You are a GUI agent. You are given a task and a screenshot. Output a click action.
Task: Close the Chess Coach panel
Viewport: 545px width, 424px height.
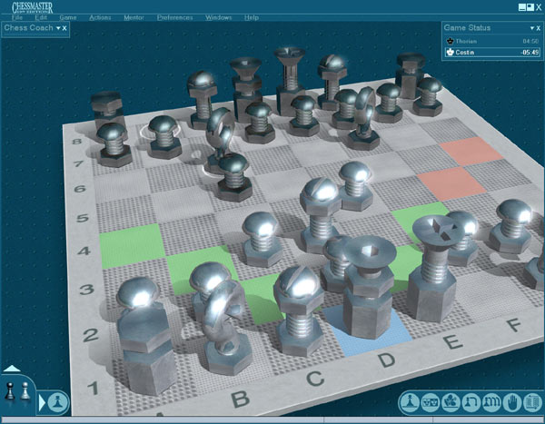64,28
